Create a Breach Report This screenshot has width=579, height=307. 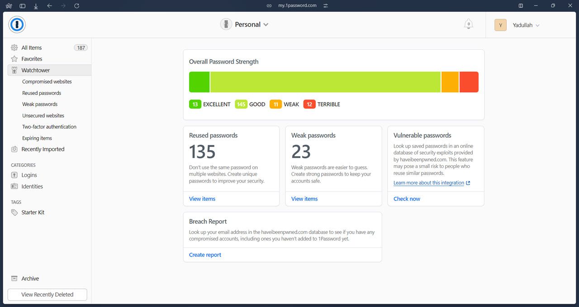pos(205,255)
